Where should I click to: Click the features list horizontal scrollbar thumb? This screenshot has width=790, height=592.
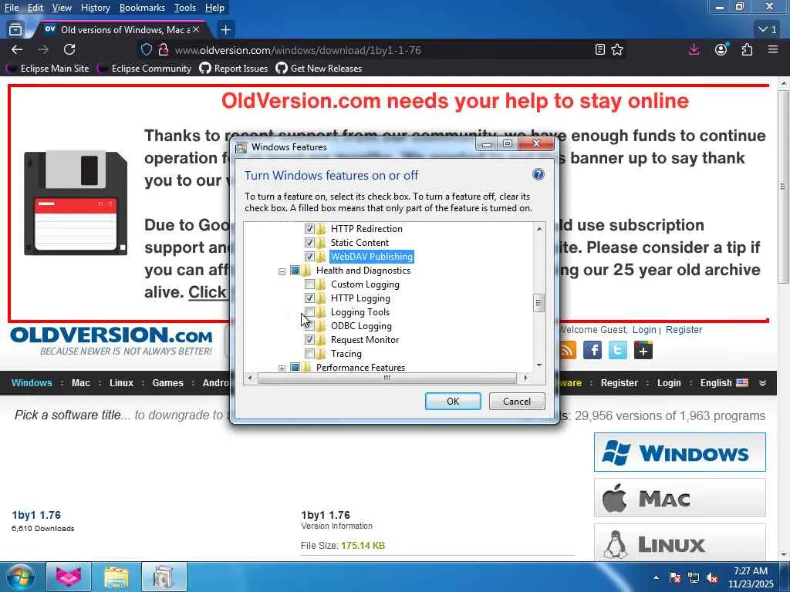click(387, 378)
